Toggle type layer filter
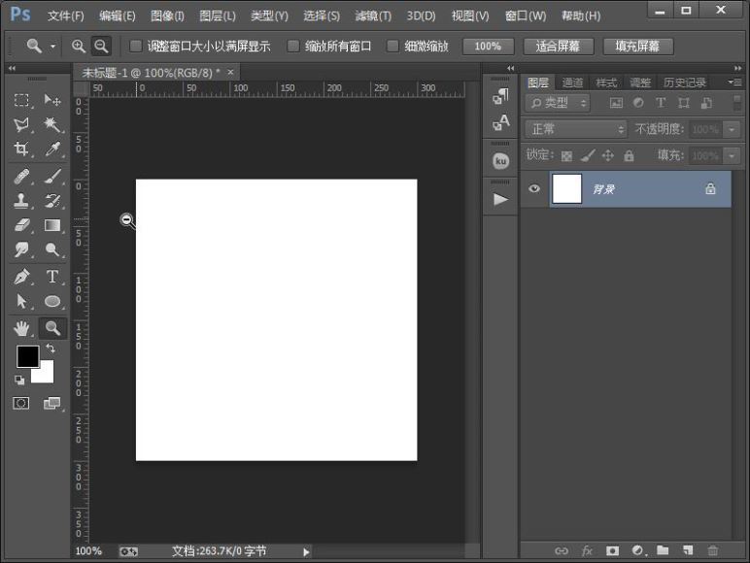The width and height of the screenshot is (750, 563). coord(661,103)
